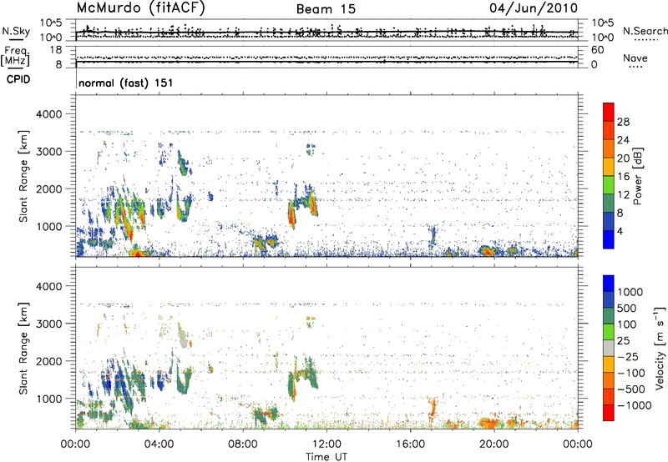Pick the red top segment of power colorbar
Image resolution: width=668 pixels, height=462 pixels.
609,112
